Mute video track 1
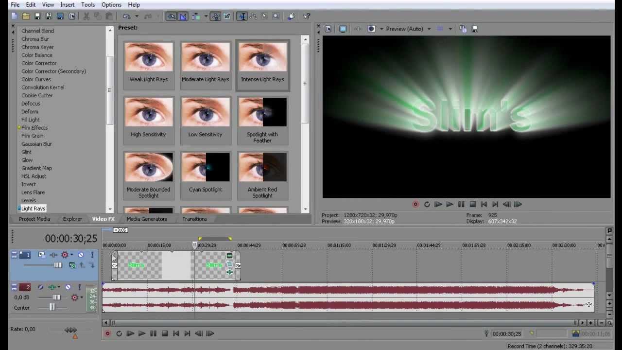Viewport: 622px width, 350px height. click(x=81, y=255)
